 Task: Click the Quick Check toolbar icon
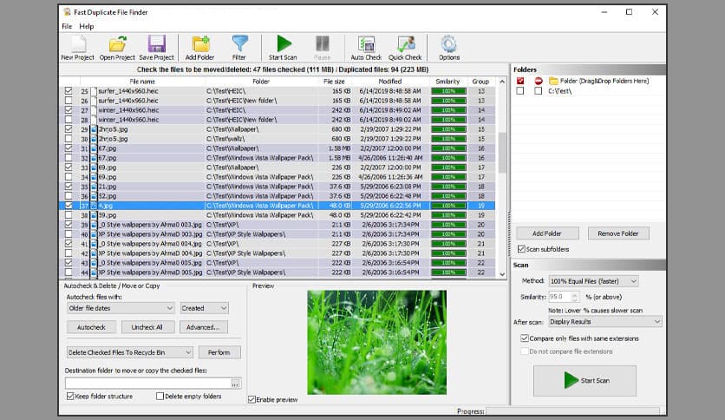point(406,44)
